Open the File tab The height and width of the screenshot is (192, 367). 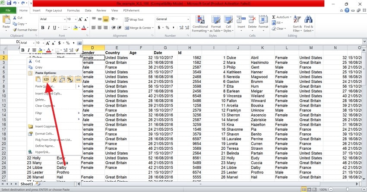(x=8, y=10)
